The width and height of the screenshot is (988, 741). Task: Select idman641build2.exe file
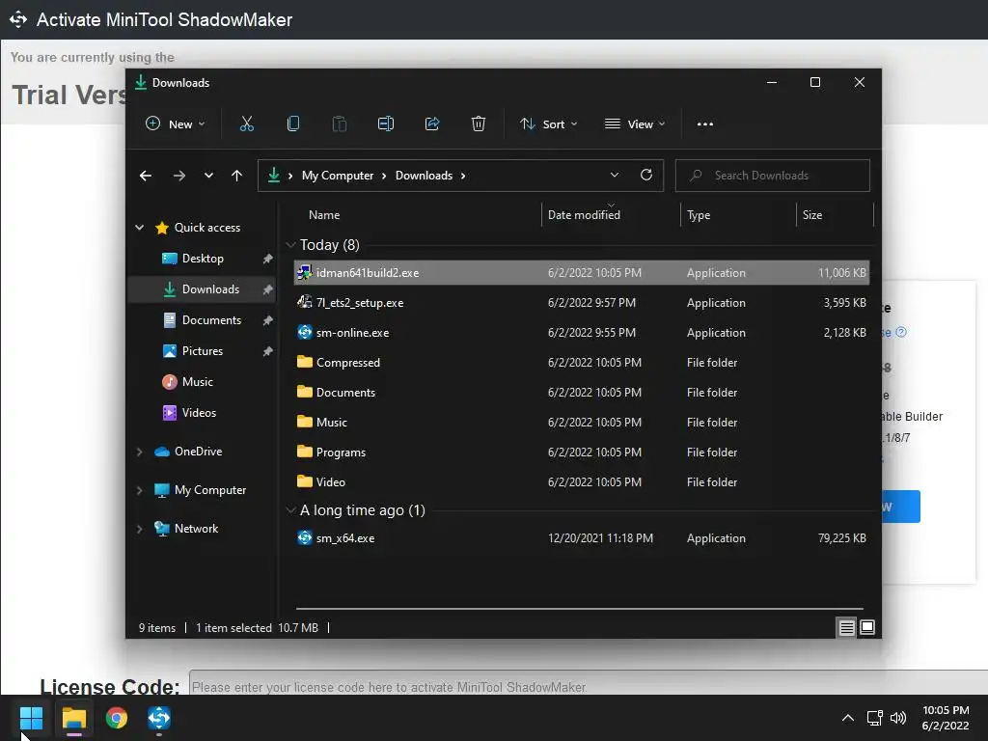(582, 273)
